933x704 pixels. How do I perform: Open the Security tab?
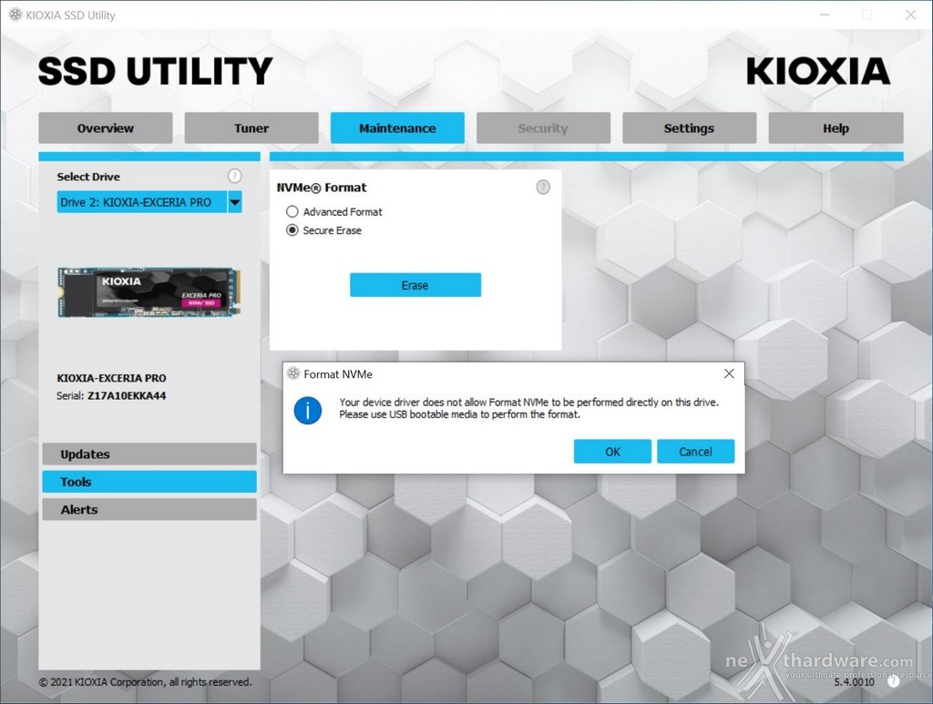pyautogui.click(x=543, y=128)
